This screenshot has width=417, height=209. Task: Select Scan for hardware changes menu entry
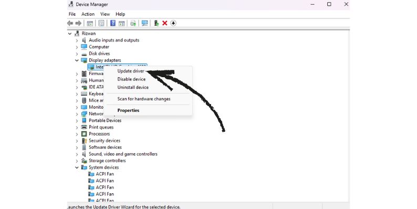[x=144, y=99]
